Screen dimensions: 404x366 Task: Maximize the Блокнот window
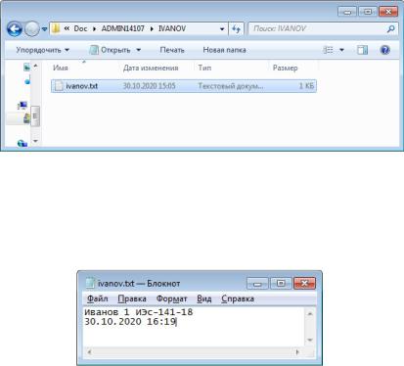tap(281, 284)
